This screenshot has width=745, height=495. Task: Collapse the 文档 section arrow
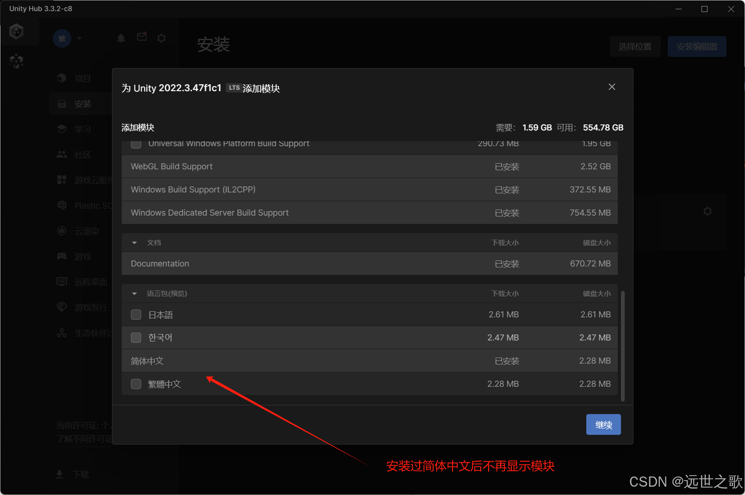point(135,243)
